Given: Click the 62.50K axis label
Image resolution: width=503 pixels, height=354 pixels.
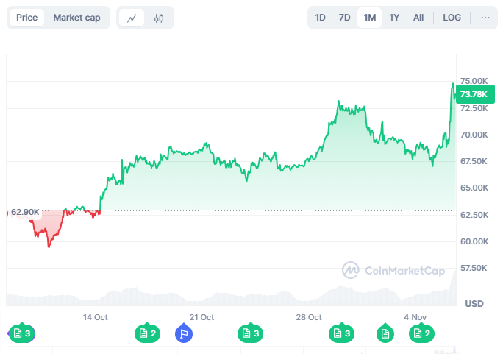Looking at the screenshot, I should (474, 215).
